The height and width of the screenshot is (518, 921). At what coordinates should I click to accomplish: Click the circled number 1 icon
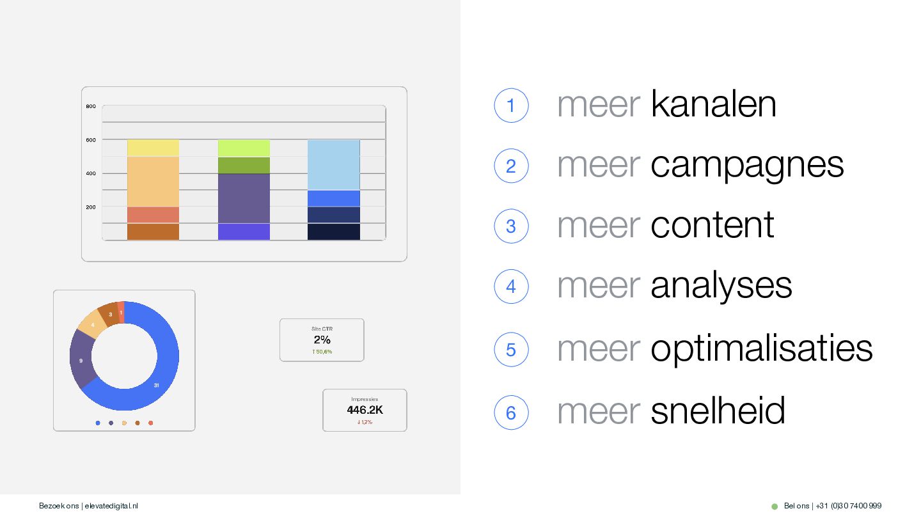coord(511,106)
